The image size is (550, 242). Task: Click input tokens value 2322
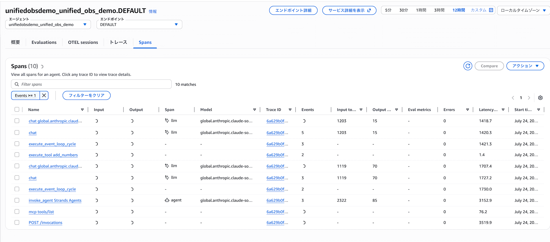(x=342, y=201)
